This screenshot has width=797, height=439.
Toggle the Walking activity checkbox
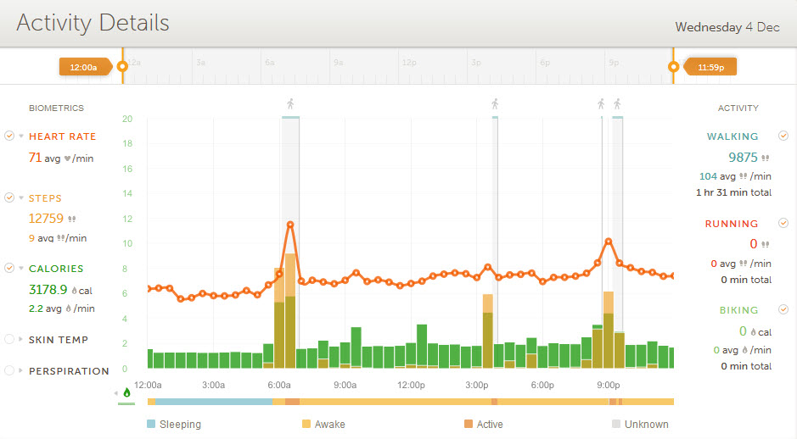[783, 136]
